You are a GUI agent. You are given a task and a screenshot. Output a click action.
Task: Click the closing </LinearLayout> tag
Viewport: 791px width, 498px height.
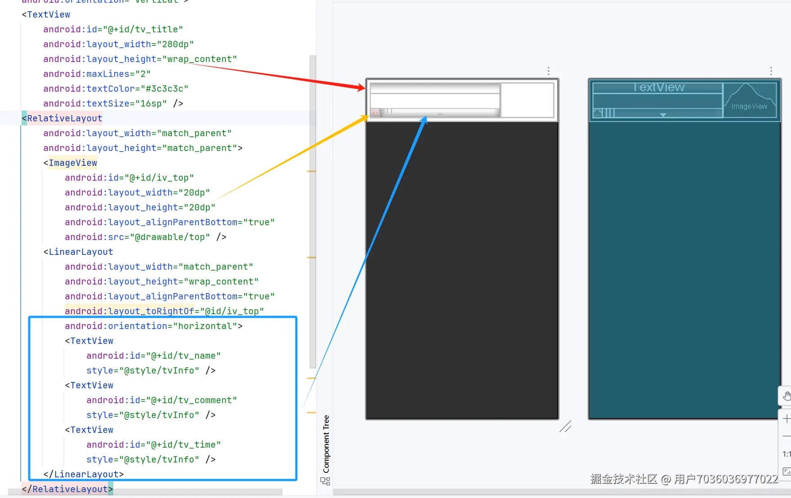(x=84, y=474)
